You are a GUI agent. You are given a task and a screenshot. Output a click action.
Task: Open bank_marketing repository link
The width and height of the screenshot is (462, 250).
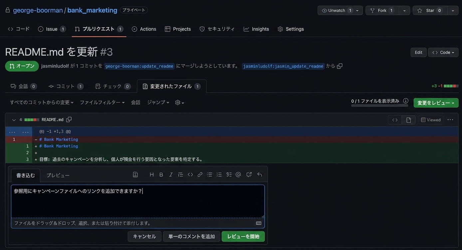(x=92, y=10)
